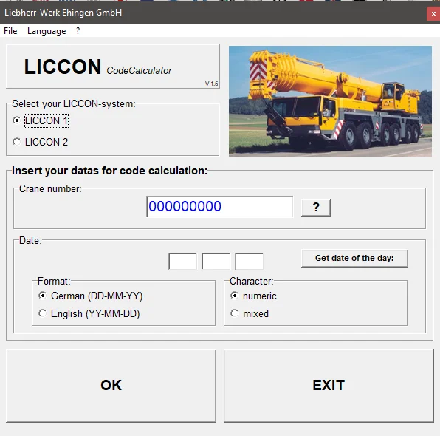Open the File menu
Image resolution: width=440 pixels, height=436 pixels.
pos(10,31)
